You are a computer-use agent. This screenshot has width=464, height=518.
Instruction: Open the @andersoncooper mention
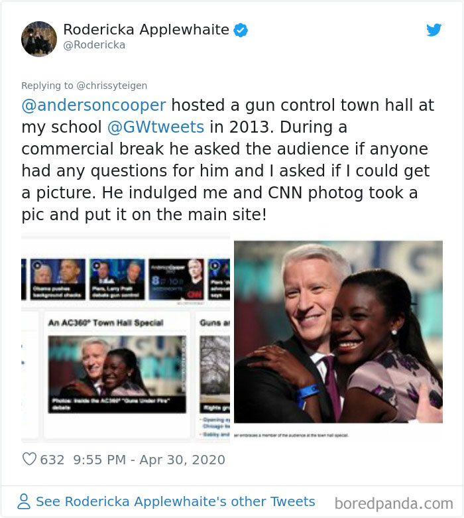pyautogui.click(x=93, y=105)
